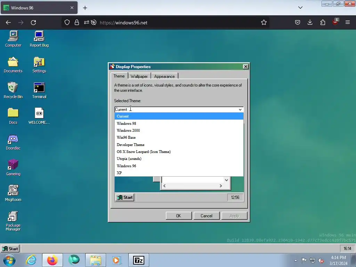The height and width of the screenshot is (267, 356).
Task: Open the Pocket save icon
Action: [298, 23]
